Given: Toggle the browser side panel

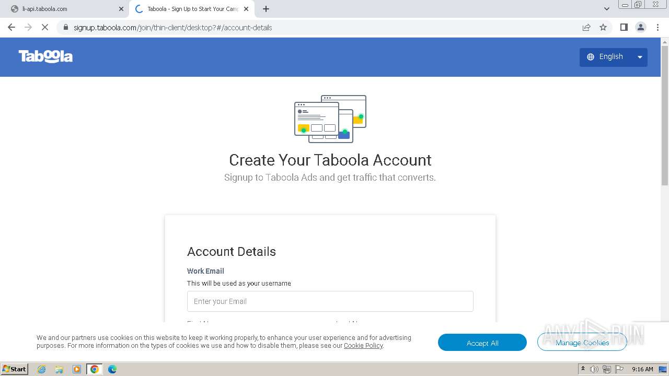Looking at the screenshot, I should click(x=624, y=27).
